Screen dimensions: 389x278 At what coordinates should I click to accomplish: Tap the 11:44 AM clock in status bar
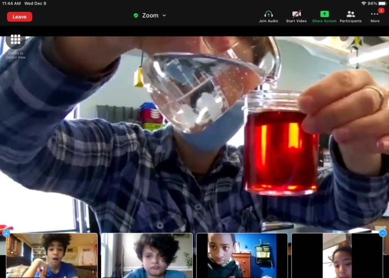tap(11, 3)
